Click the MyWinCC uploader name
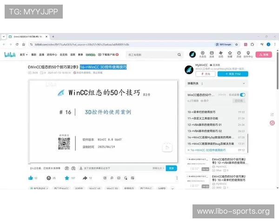 [x=201, y=65]
